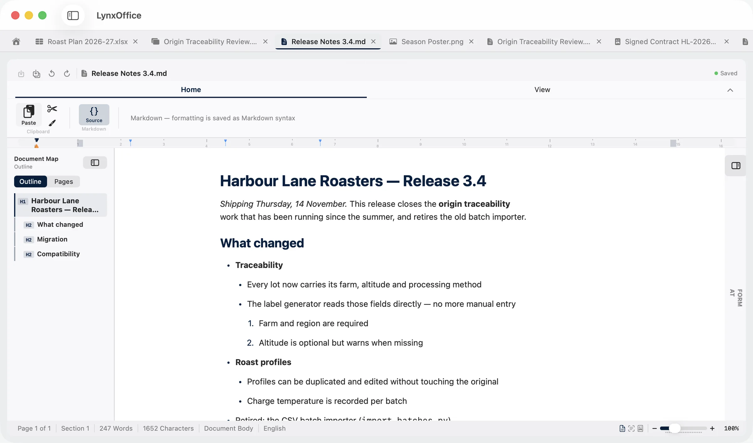Undo the last action
This screenshot has height=443, width=753.
(52, 73)
